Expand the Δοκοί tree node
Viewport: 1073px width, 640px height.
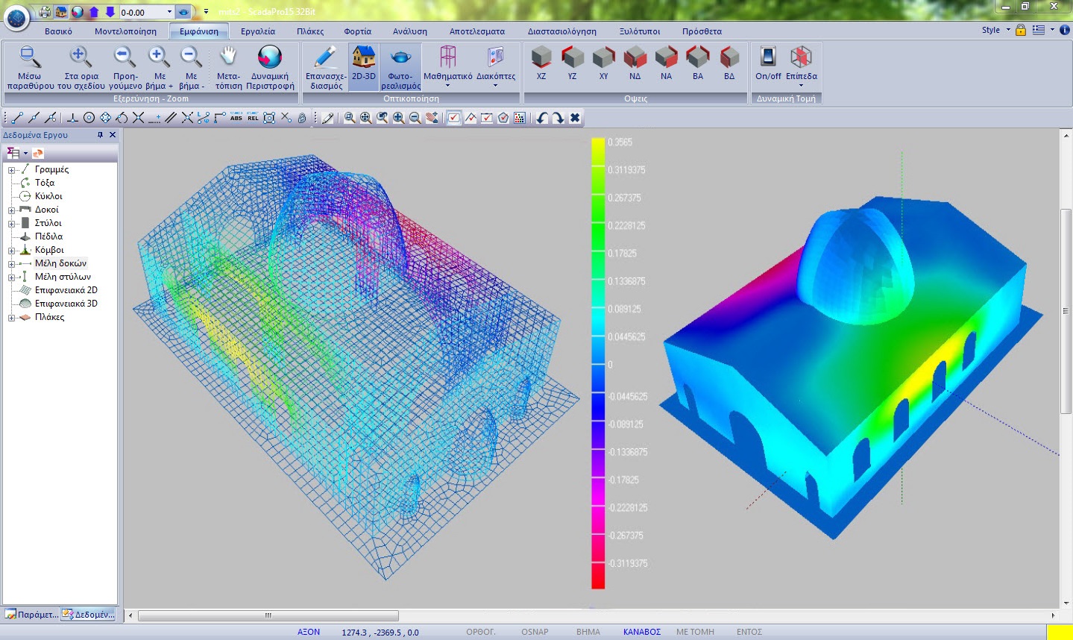point(11,210)
